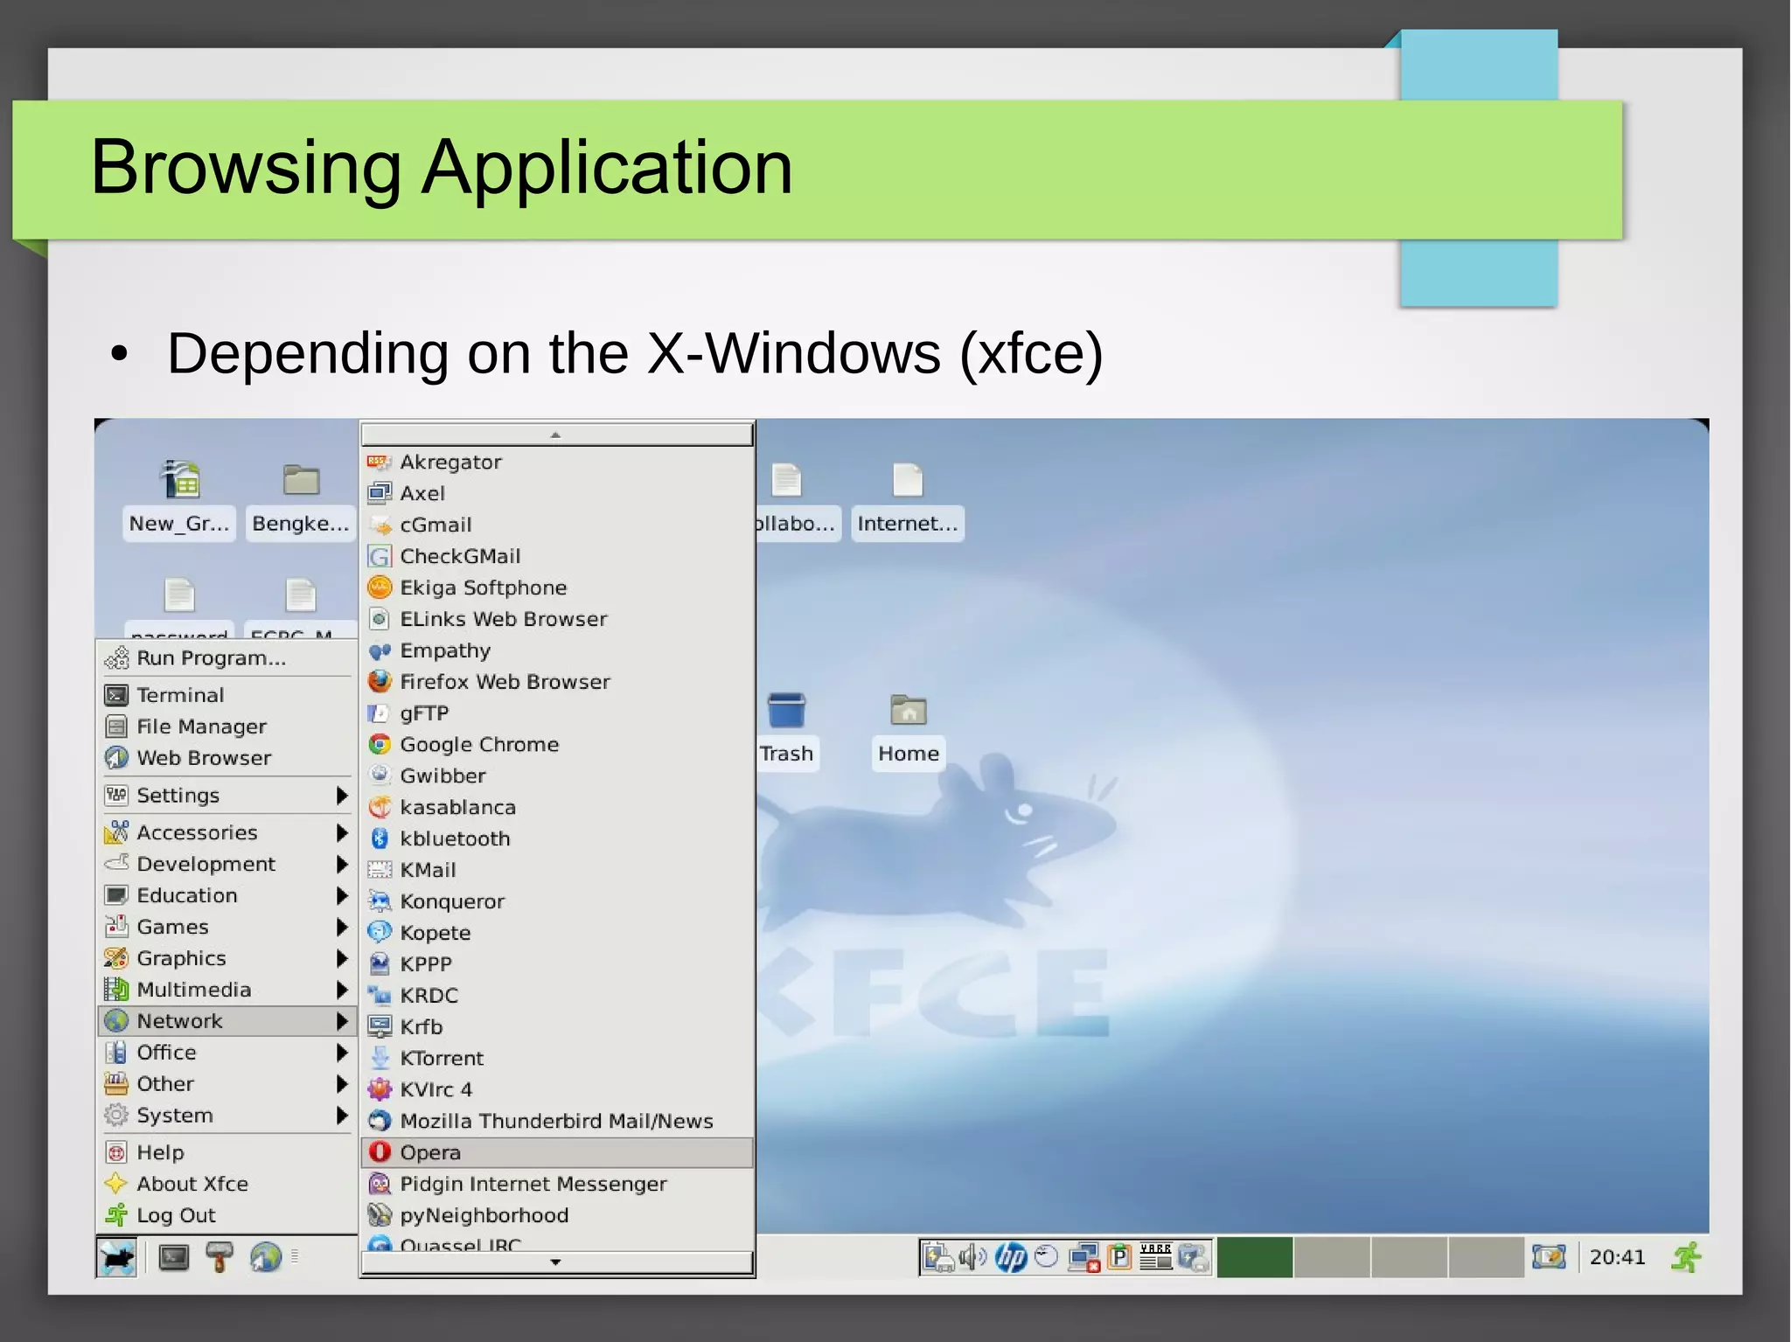
Task: Open the Trash desktop icon
Action: pyautogui.click(x=786, y=729)
